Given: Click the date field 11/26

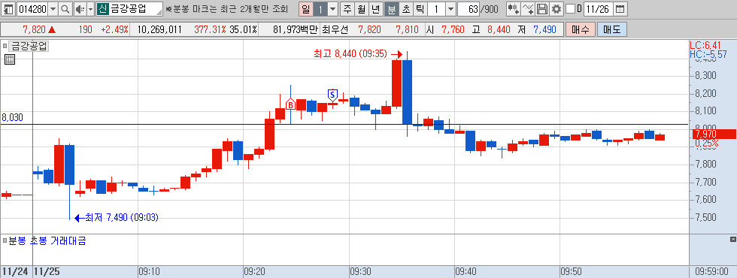Looking at the screenshot, I should pyautogui.click(x=599, y=8).
